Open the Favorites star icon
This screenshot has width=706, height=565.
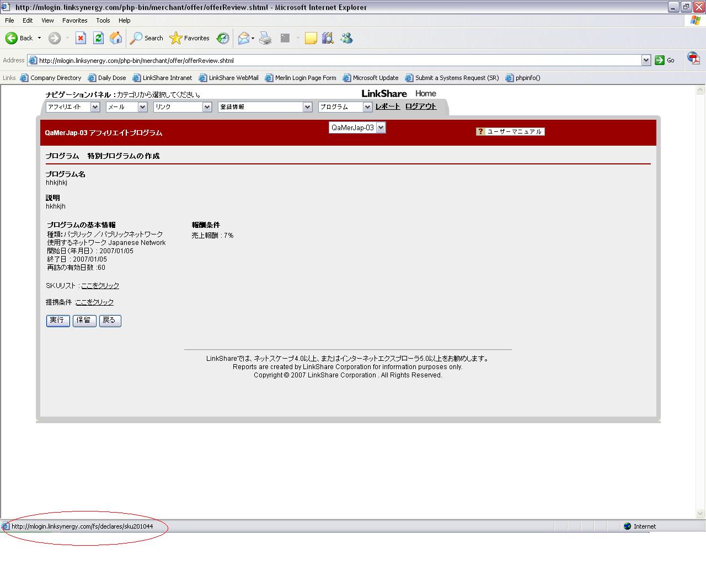pos(176,38)
